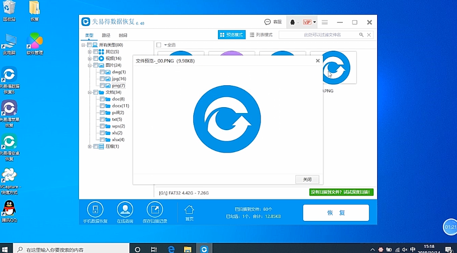This screenshot has height=253, width=457.
Task: Open 失易得安卓恢复 desktop shortcut
Action: pos(9,147)
